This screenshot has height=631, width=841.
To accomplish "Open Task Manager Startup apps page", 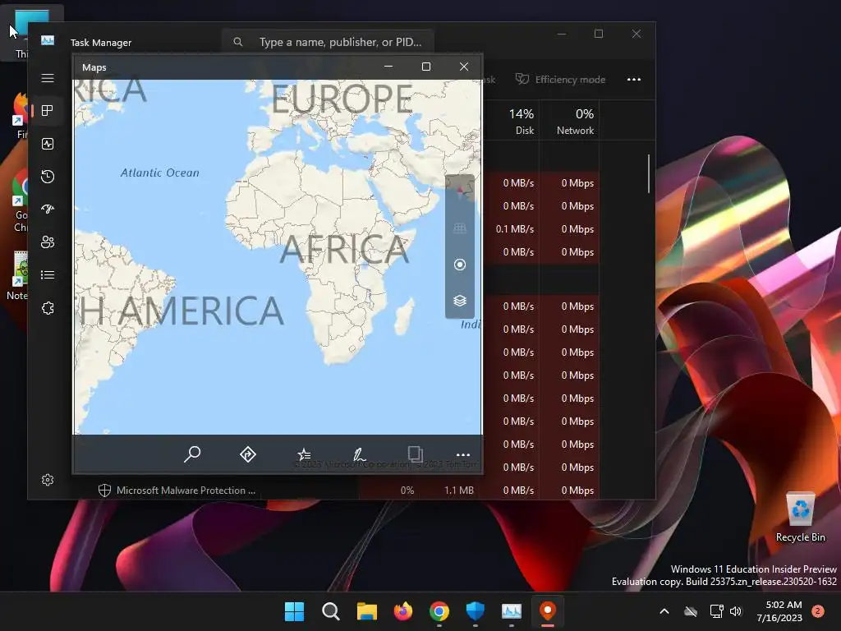I will (48, 210).
